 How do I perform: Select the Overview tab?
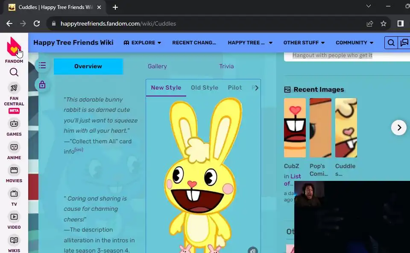tap(88, 66)
